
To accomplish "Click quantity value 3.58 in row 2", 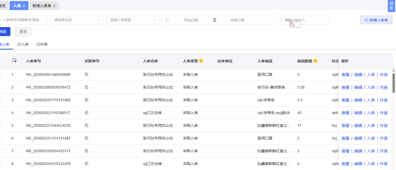I will tap(301, 87).
